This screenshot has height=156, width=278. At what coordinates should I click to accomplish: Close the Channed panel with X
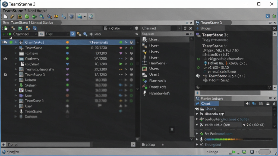191,28
